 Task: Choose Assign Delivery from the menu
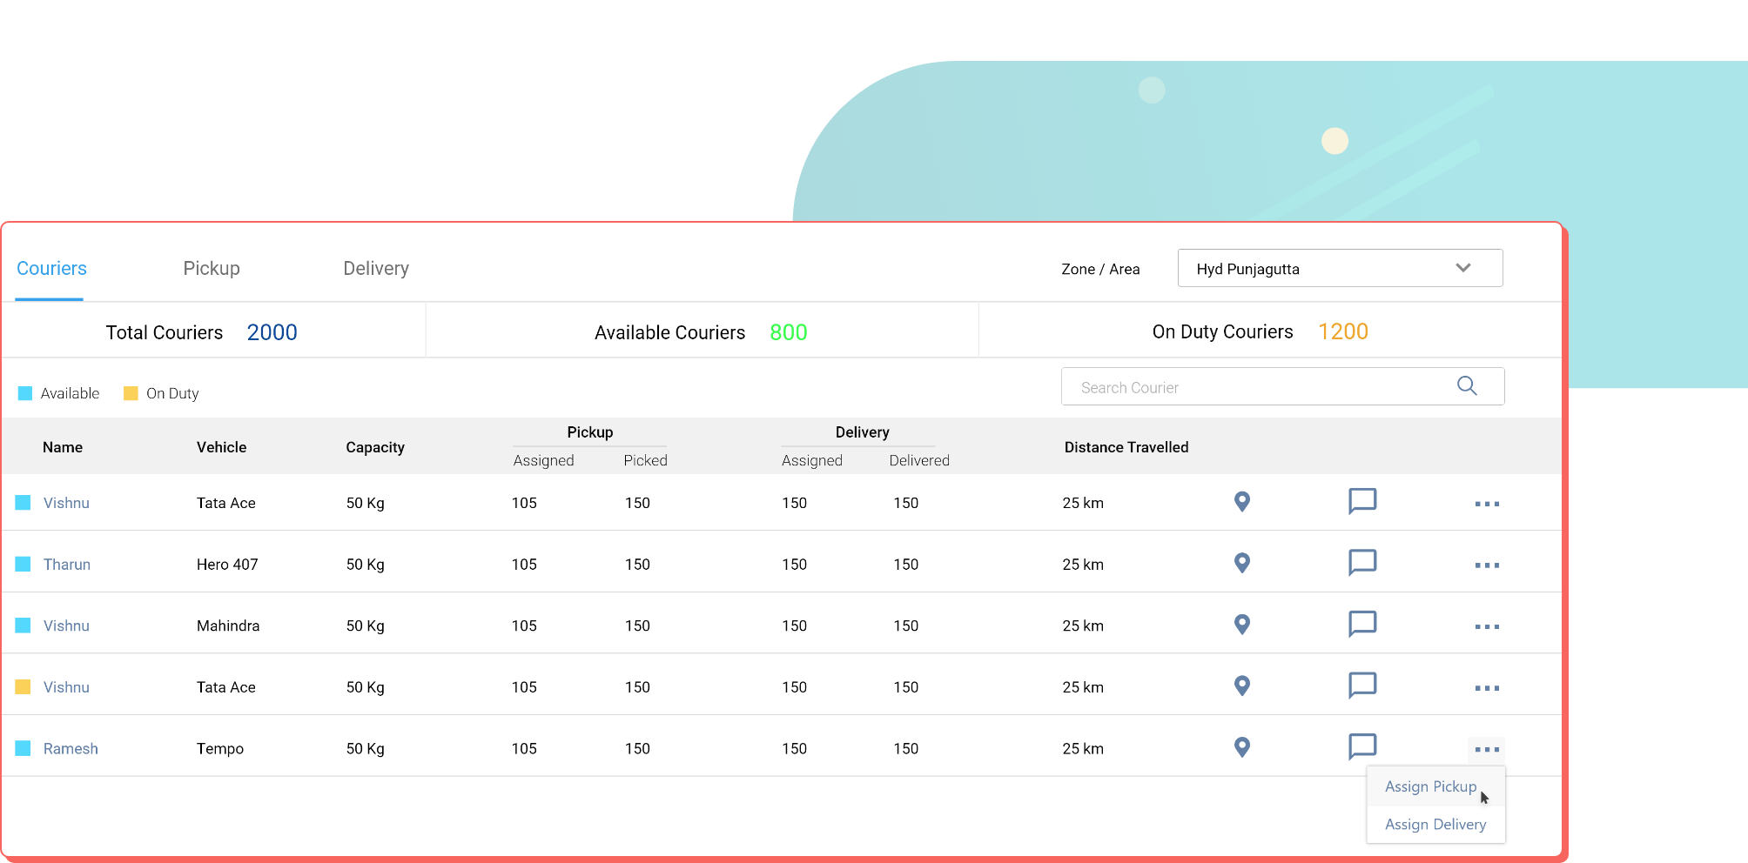click(1435, 825)
